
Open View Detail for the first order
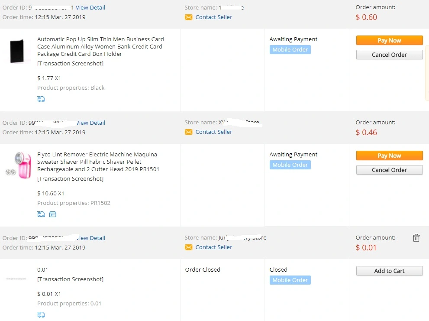coord(90,8)
